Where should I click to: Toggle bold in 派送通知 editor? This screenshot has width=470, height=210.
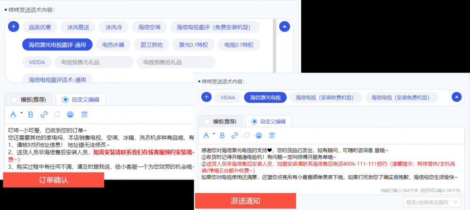[x=222, y=135]
